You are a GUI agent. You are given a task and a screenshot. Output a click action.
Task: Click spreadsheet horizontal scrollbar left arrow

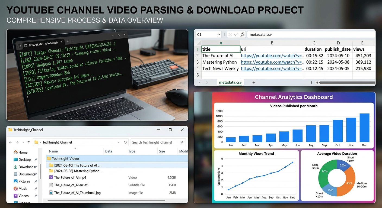[317, 83]
